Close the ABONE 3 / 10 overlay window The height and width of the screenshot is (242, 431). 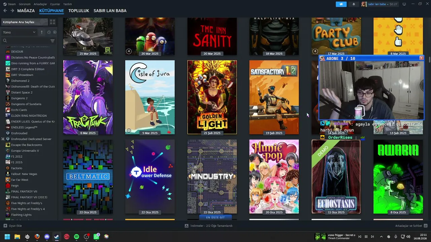[421, 58]
